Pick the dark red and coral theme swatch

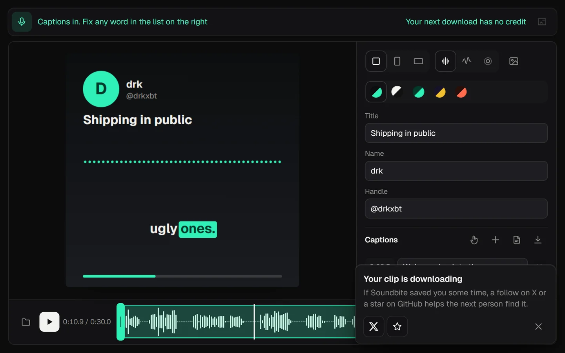point(461,92)
